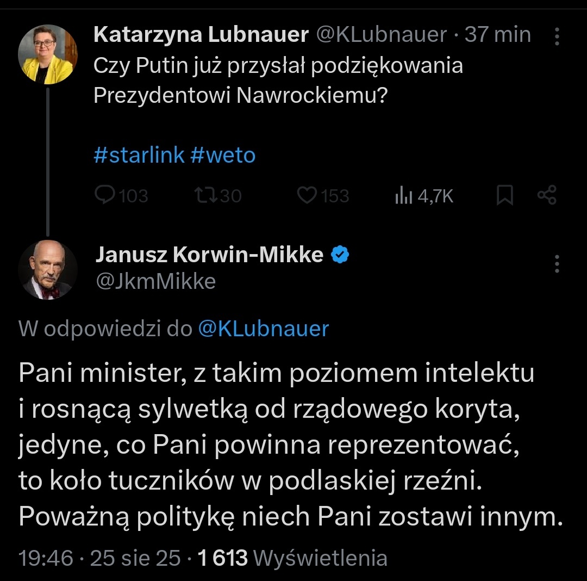Viewport: 587px width, 581px height.
Task: Click the Katarzyna Lubnauer display name
Action: click(x=201, y=35)
